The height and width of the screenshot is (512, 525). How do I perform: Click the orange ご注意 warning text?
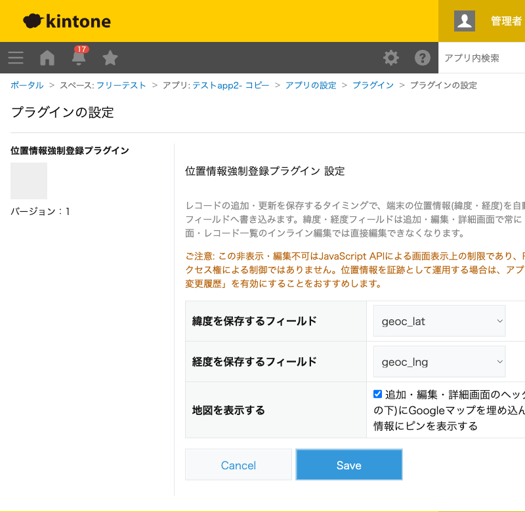355,270
